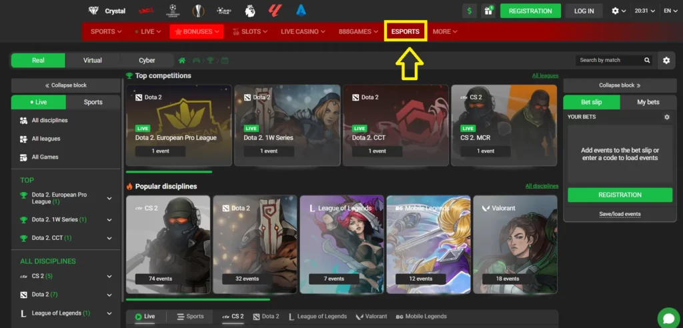Viewport: 683px width, 328px height.
Task: Click the LOG IN button
Action: point(584,11)
